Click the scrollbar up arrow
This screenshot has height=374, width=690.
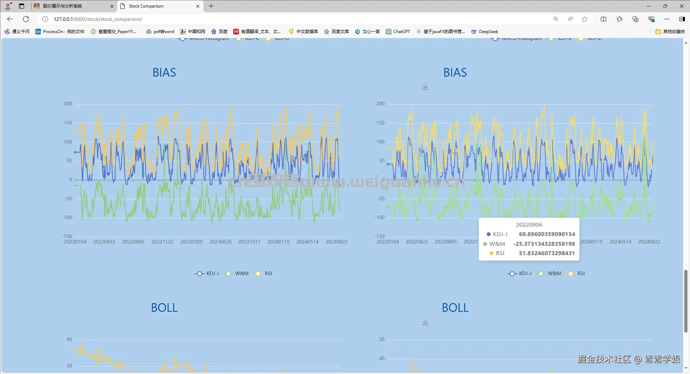tap(686, 42)
